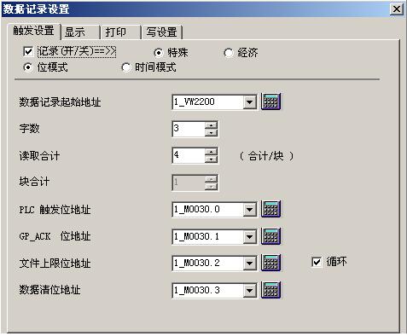Toggle the 记录(开/关) checkbox

(28, 51)
